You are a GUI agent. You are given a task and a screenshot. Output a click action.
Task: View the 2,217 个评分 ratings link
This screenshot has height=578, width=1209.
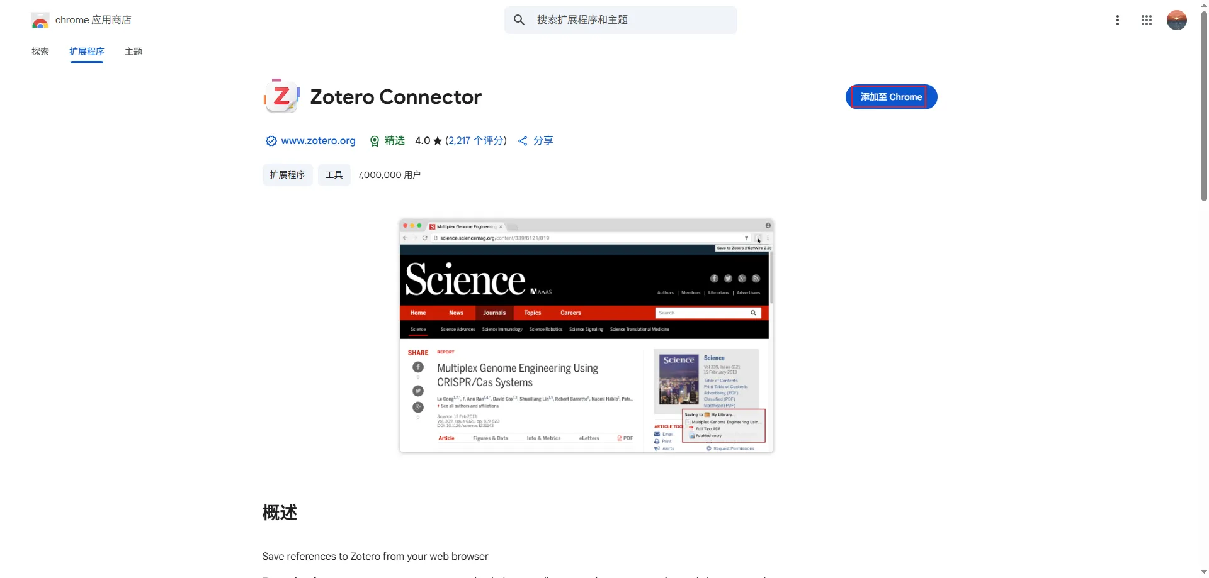(x=476, y=141)
